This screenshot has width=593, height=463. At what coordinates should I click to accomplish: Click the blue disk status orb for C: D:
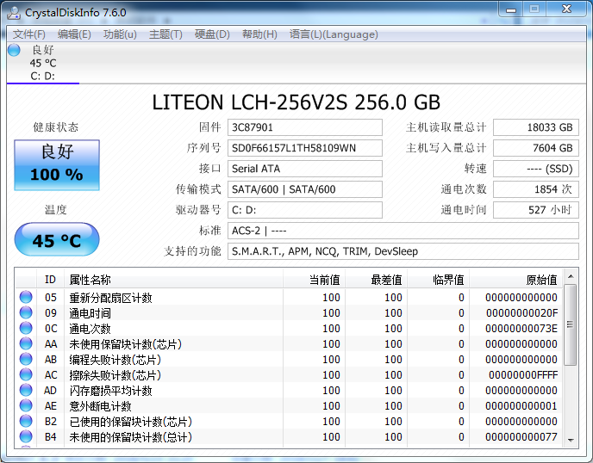(14, 50)
